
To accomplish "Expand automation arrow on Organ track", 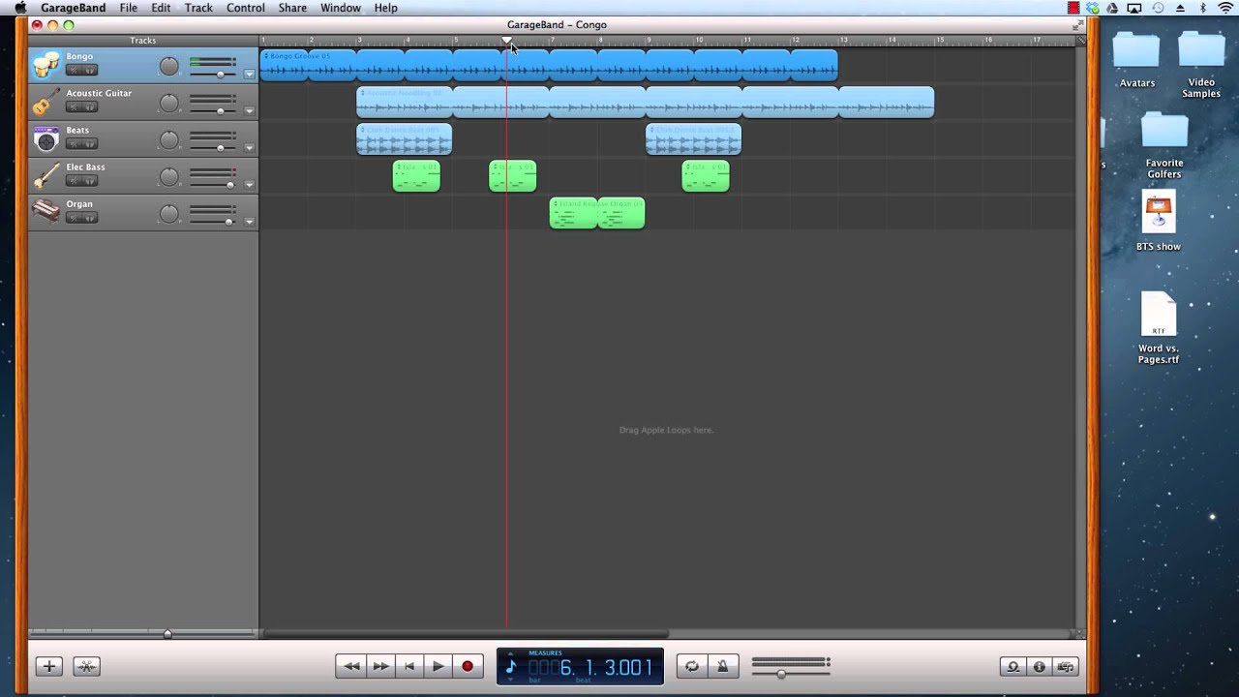I will [249, 222].
